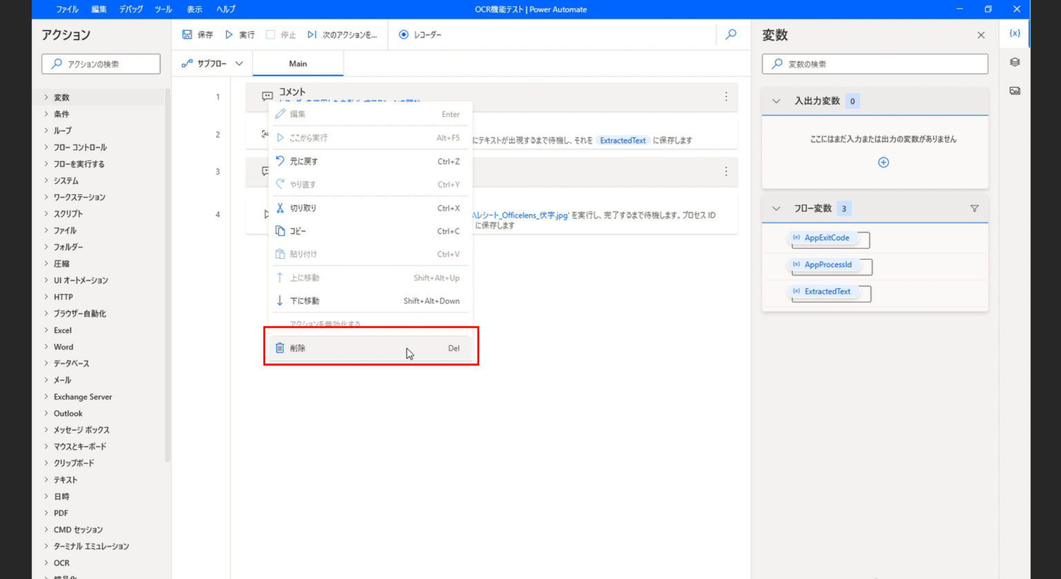Open the サブフロー dropdown
The image size is (1061, 579).
(239, 63)
